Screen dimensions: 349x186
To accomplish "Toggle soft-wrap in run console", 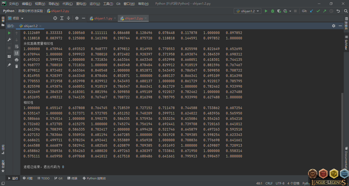I will point(17,46).
